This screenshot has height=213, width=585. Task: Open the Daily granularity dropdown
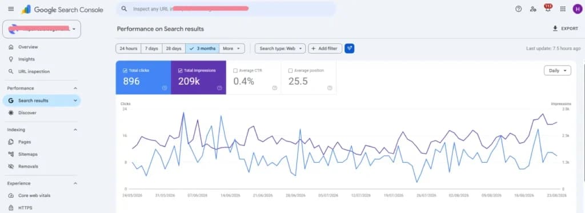click(558, 70)
